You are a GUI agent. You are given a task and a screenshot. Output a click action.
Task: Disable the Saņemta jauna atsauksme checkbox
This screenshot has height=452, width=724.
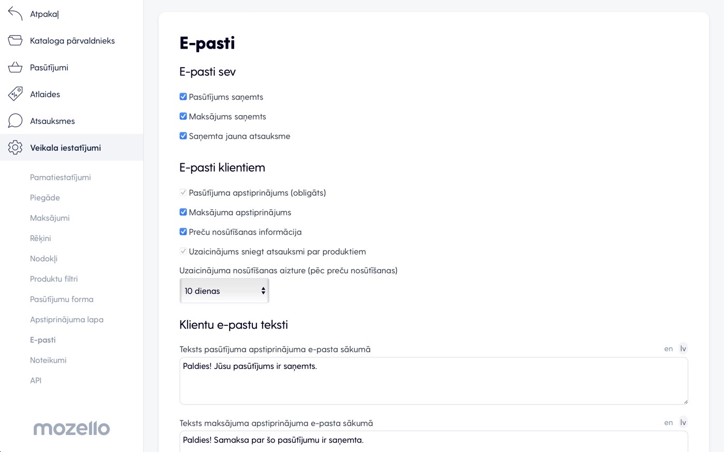183,136
